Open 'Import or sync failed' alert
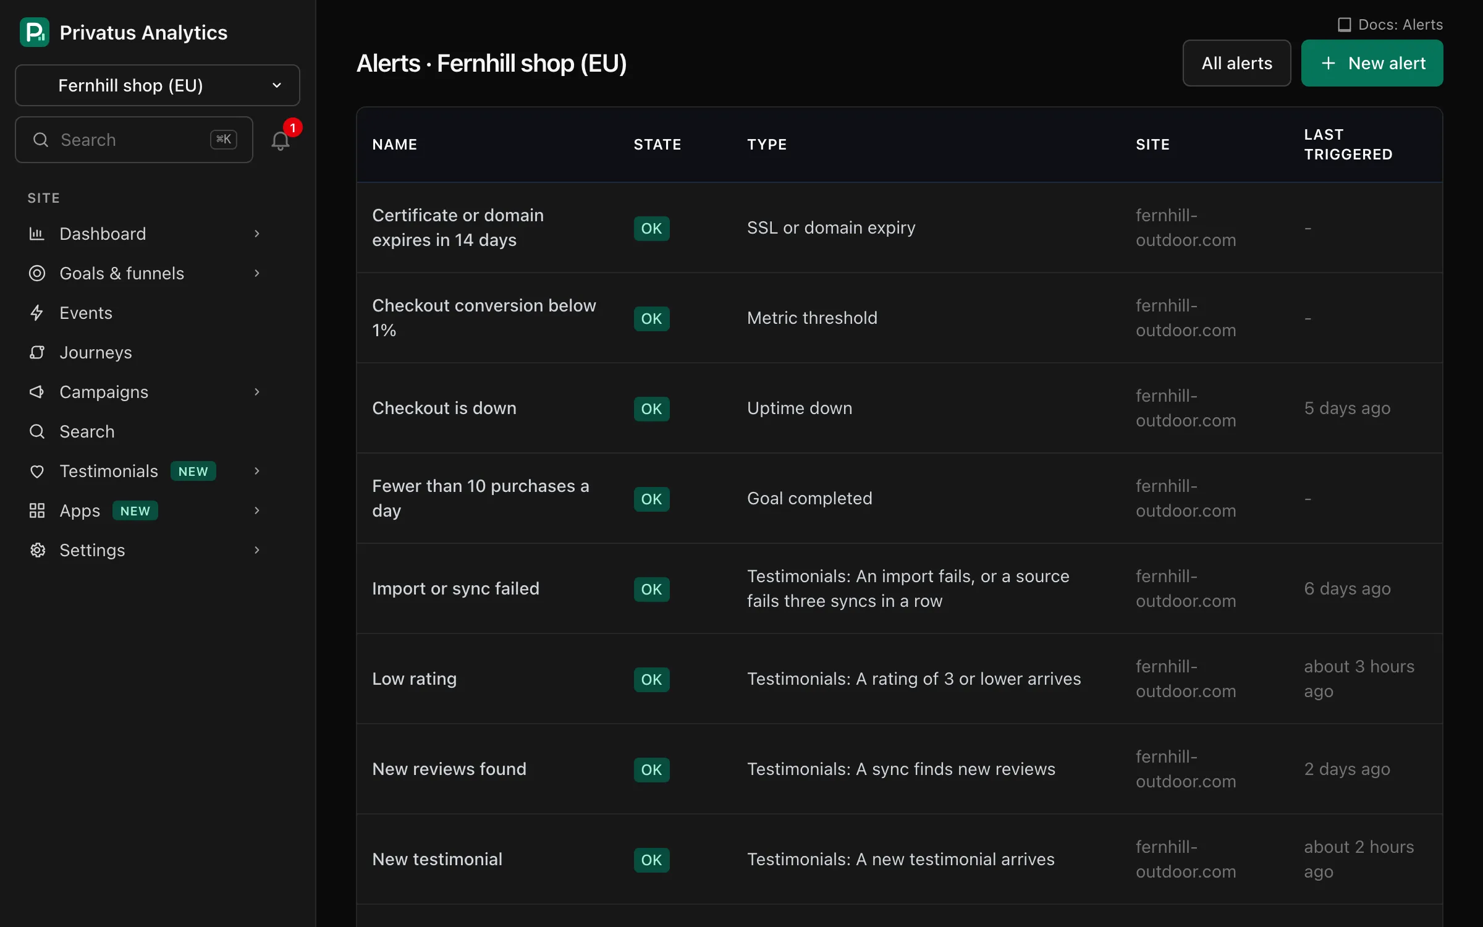1483x927 pixels. (x=455, y=588)
